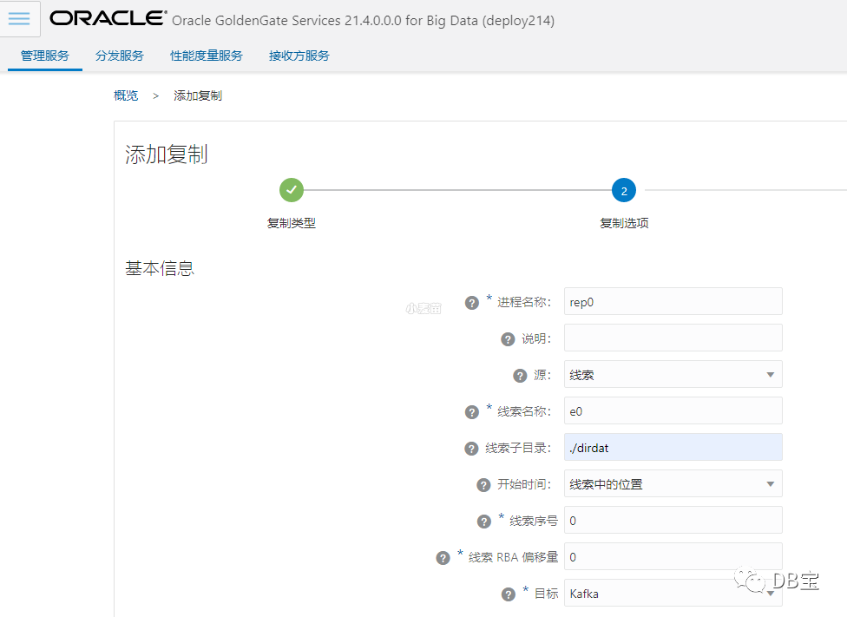Click the Oracle GoldenGate Services header title
Viewport: 847px width, 617px height.
(x=363, y=21)
